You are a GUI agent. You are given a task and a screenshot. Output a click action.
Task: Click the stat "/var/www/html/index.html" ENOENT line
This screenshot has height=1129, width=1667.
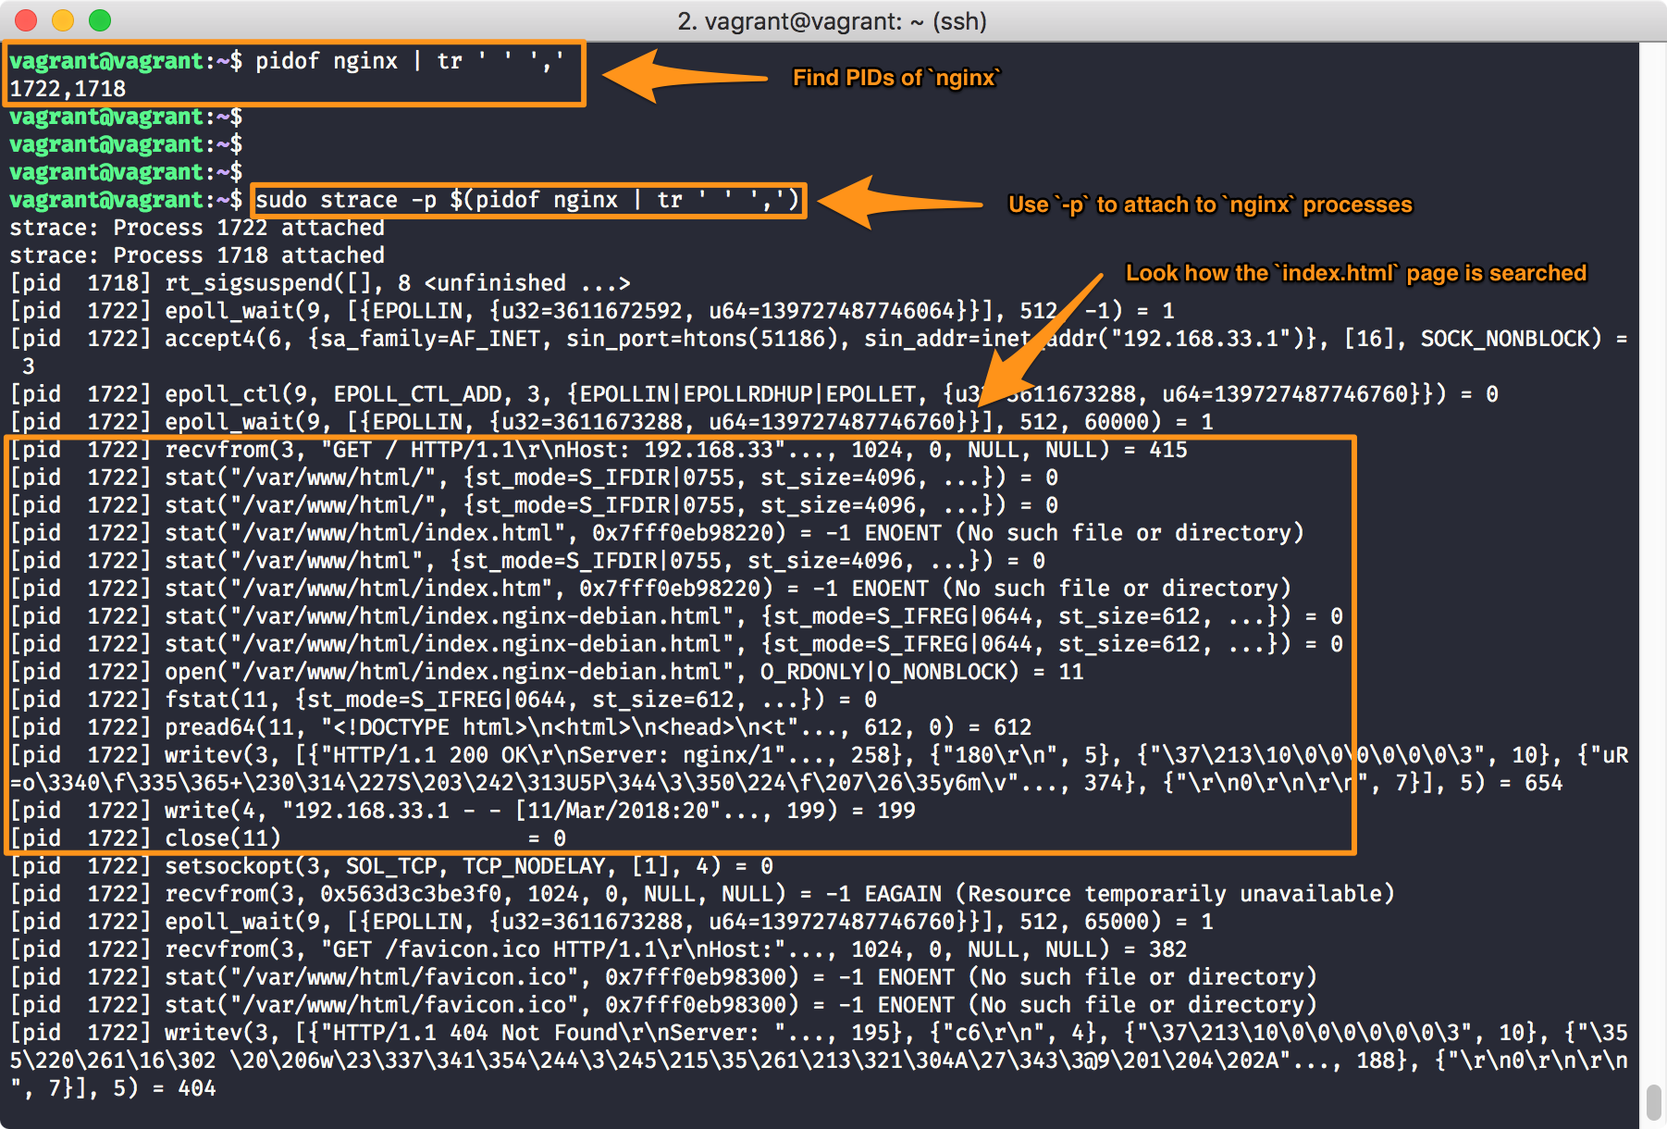pos(657,533)
